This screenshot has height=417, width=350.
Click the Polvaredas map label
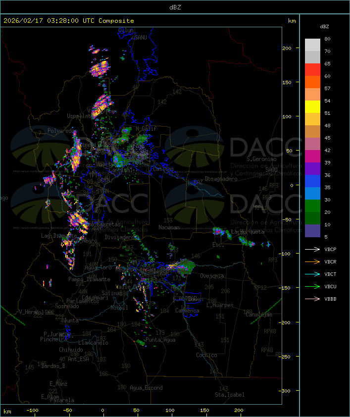click(x=62, y=131)
